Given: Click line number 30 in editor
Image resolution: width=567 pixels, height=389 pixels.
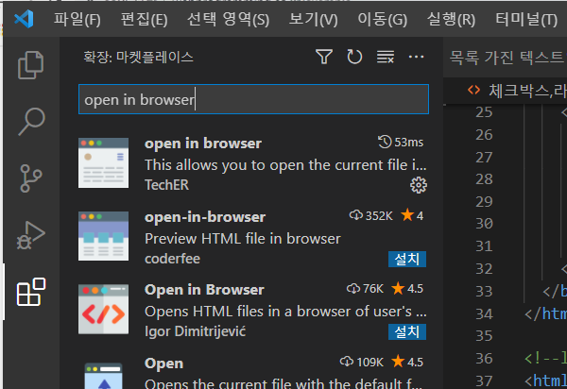Looking at the screenshot, I should click(484, 224).
